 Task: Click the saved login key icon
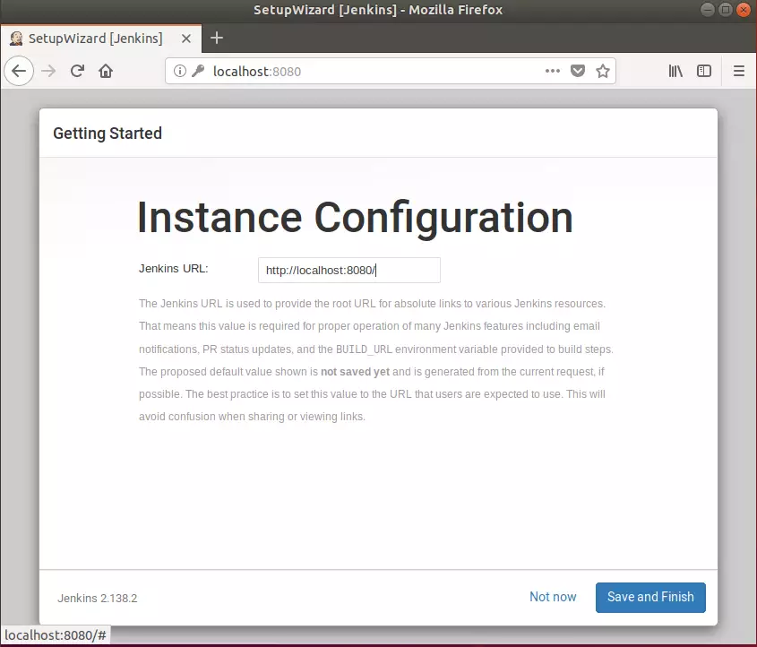coord(198,71)
